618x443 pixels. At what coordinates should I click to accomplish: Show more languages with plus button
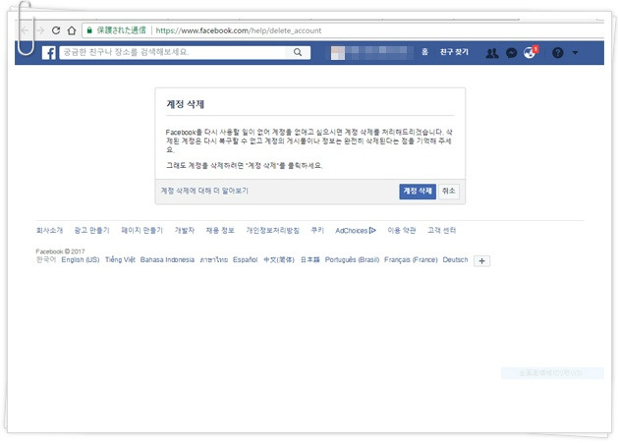[x=481, y=261]
